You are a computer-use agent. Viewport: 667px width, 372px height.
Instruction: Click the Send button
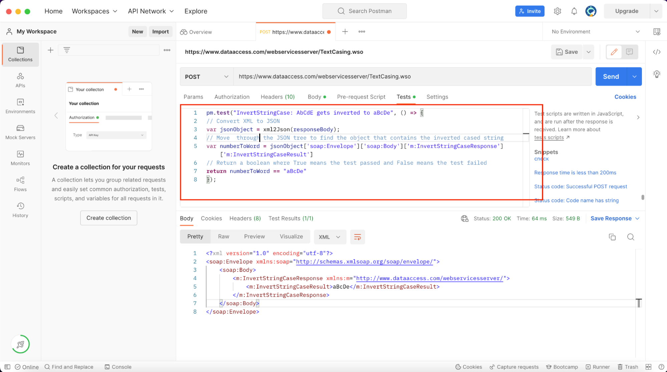coord(611,76)
